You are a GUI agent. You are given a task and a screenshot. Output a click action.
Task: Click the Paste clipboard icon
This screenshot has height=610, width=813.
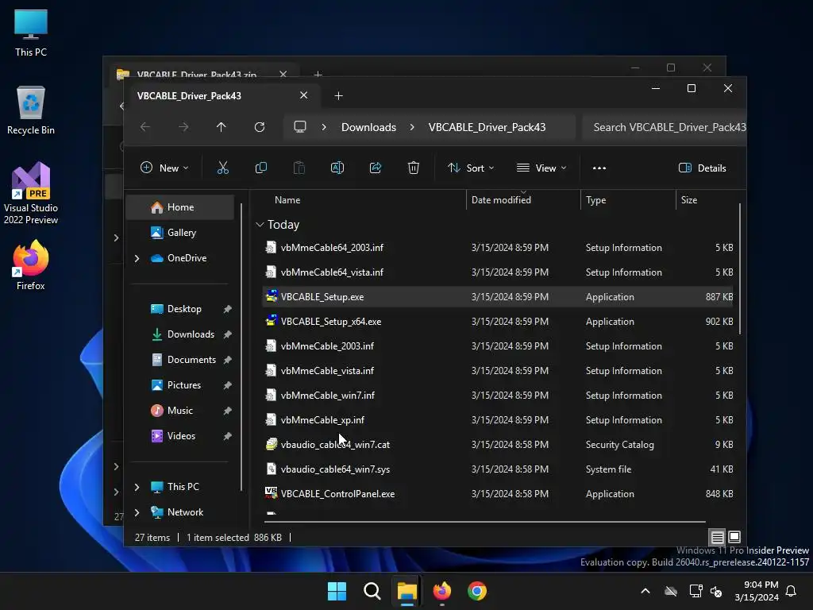pyautogui.click(x=299, y=168)
